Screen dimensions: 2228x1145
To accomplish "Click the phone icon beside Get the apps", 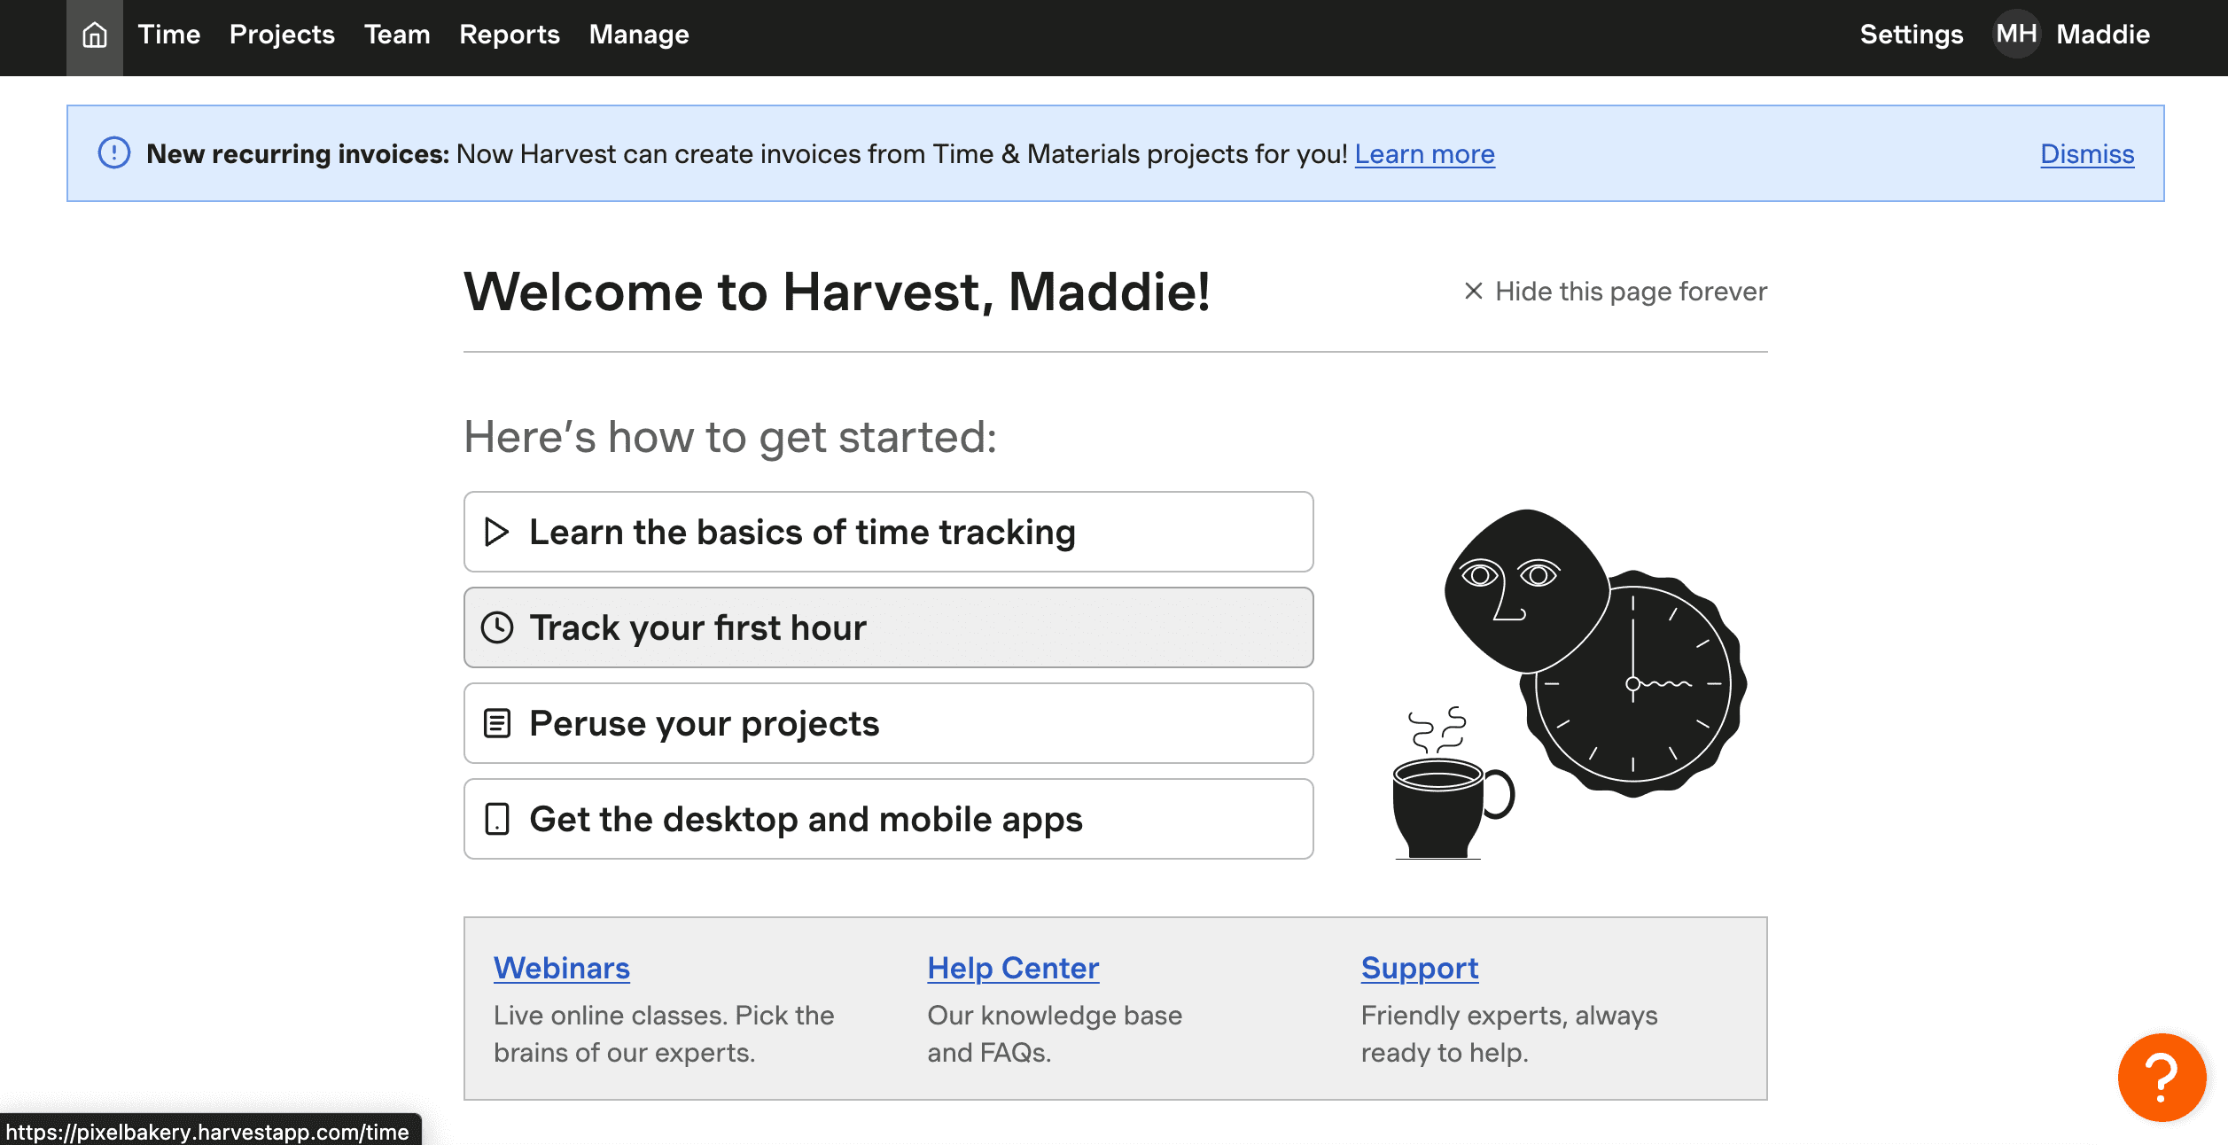I will point(497,819).
